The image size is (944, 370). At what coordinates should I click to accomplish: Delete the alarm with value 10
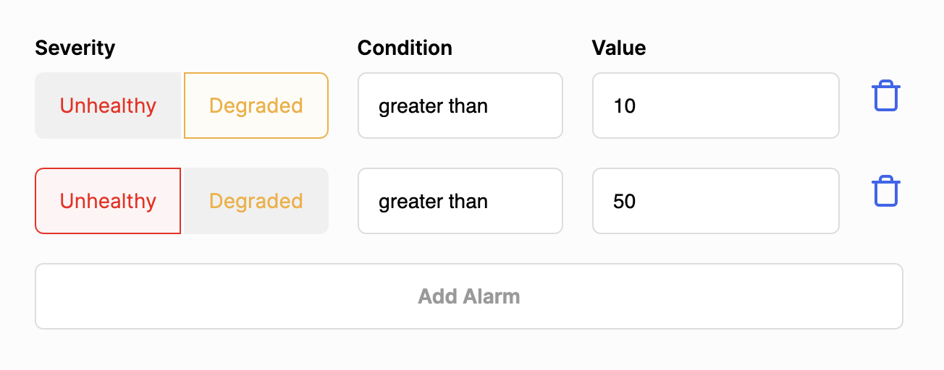click(886, 96)
